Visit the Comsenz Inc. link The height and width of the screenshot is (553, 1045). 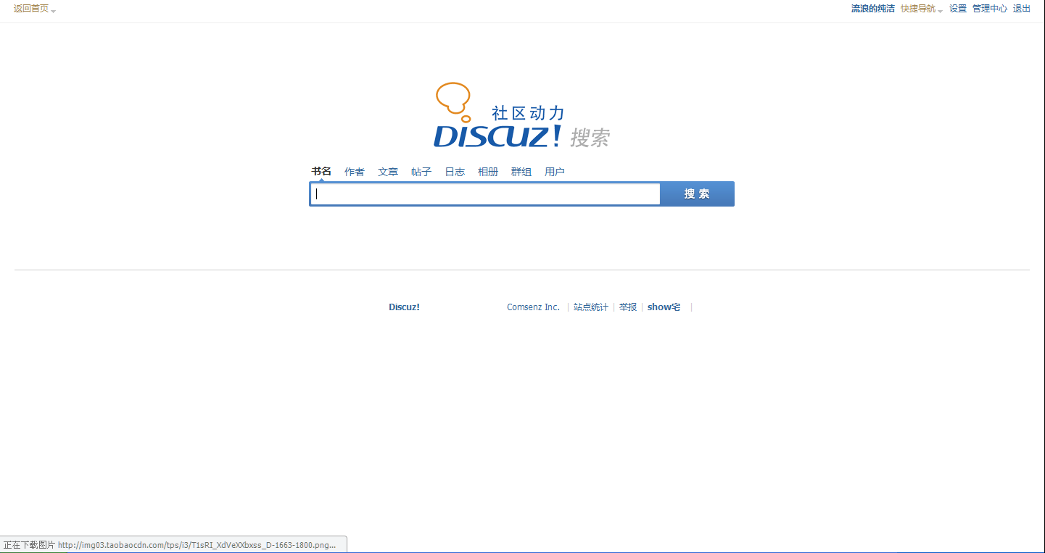click(533, 307)
